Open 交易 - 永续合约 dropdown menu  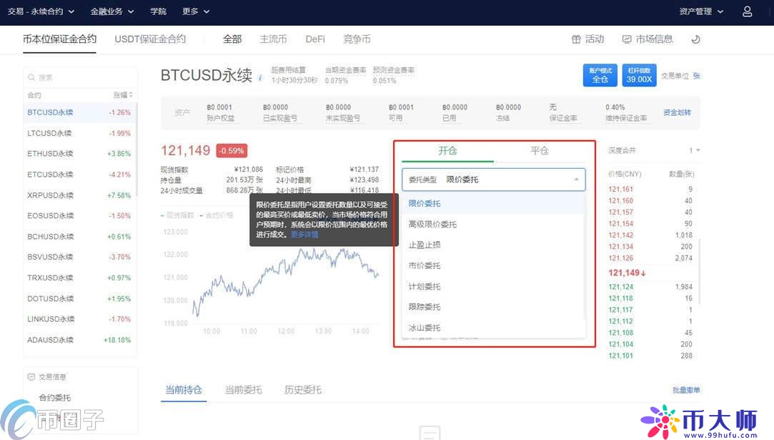41,11
